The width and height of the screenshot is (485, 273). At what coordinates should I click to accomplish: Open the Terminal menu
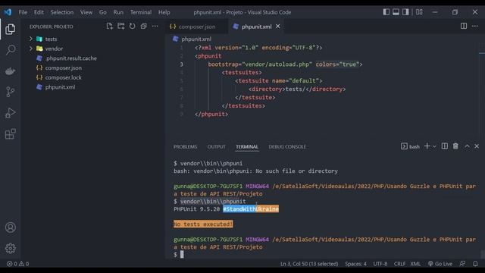click(141, 12)
